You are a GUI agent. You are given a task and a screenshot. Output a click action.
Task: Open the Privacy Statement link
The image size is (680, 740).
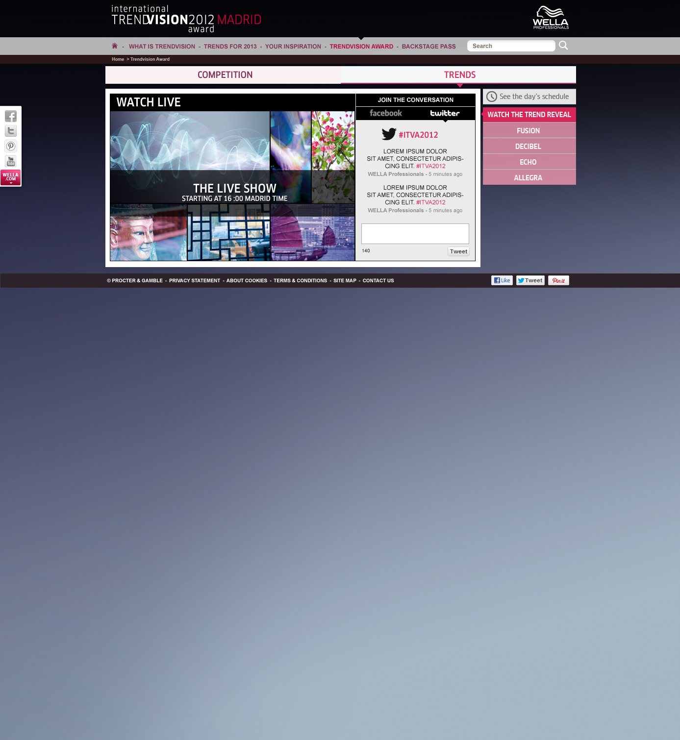coord(195,281)
